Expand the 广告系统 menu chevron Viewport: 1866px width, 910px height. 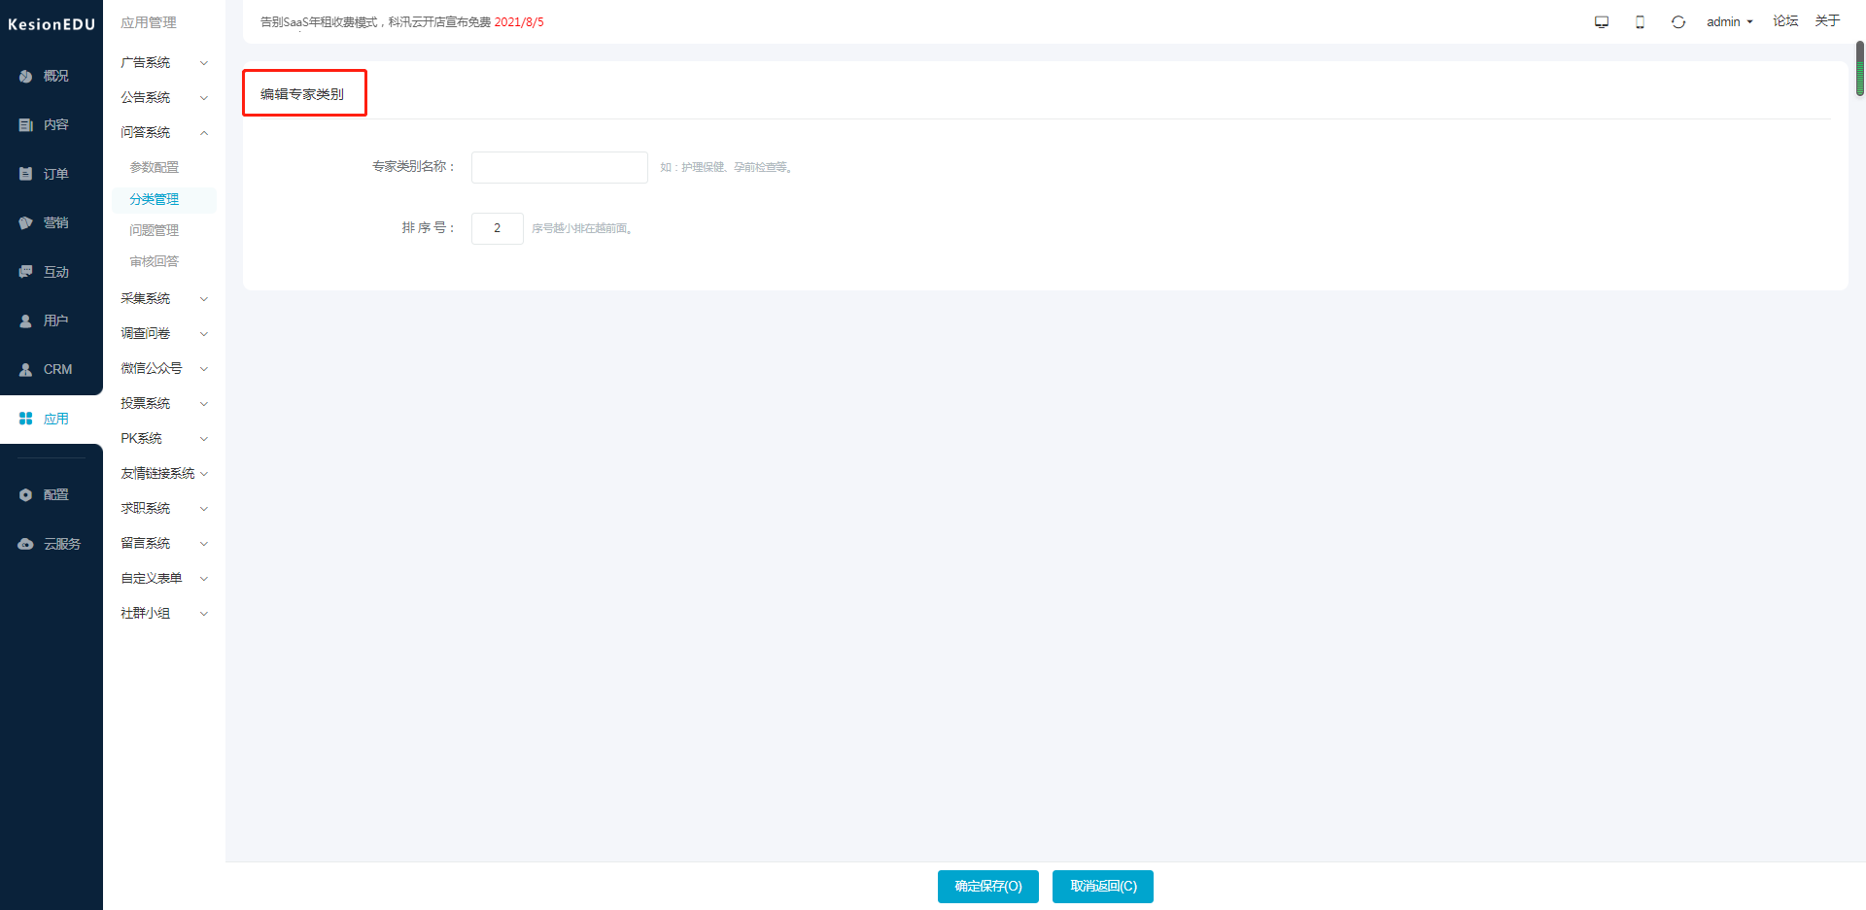(204, 63)
